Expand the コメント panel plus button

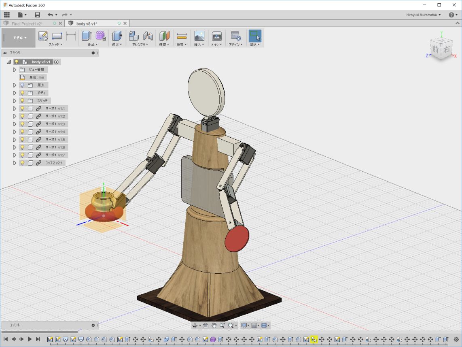coord(93,325)
